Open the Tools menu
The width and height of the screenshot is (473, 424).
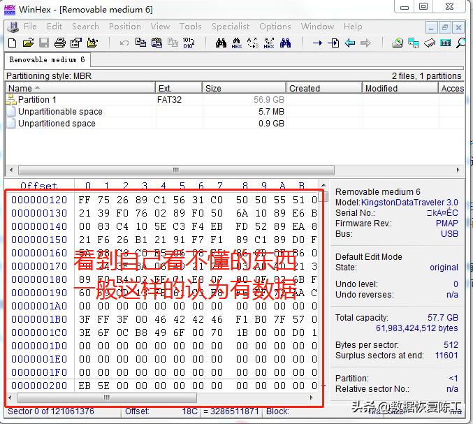coord(190,27)
